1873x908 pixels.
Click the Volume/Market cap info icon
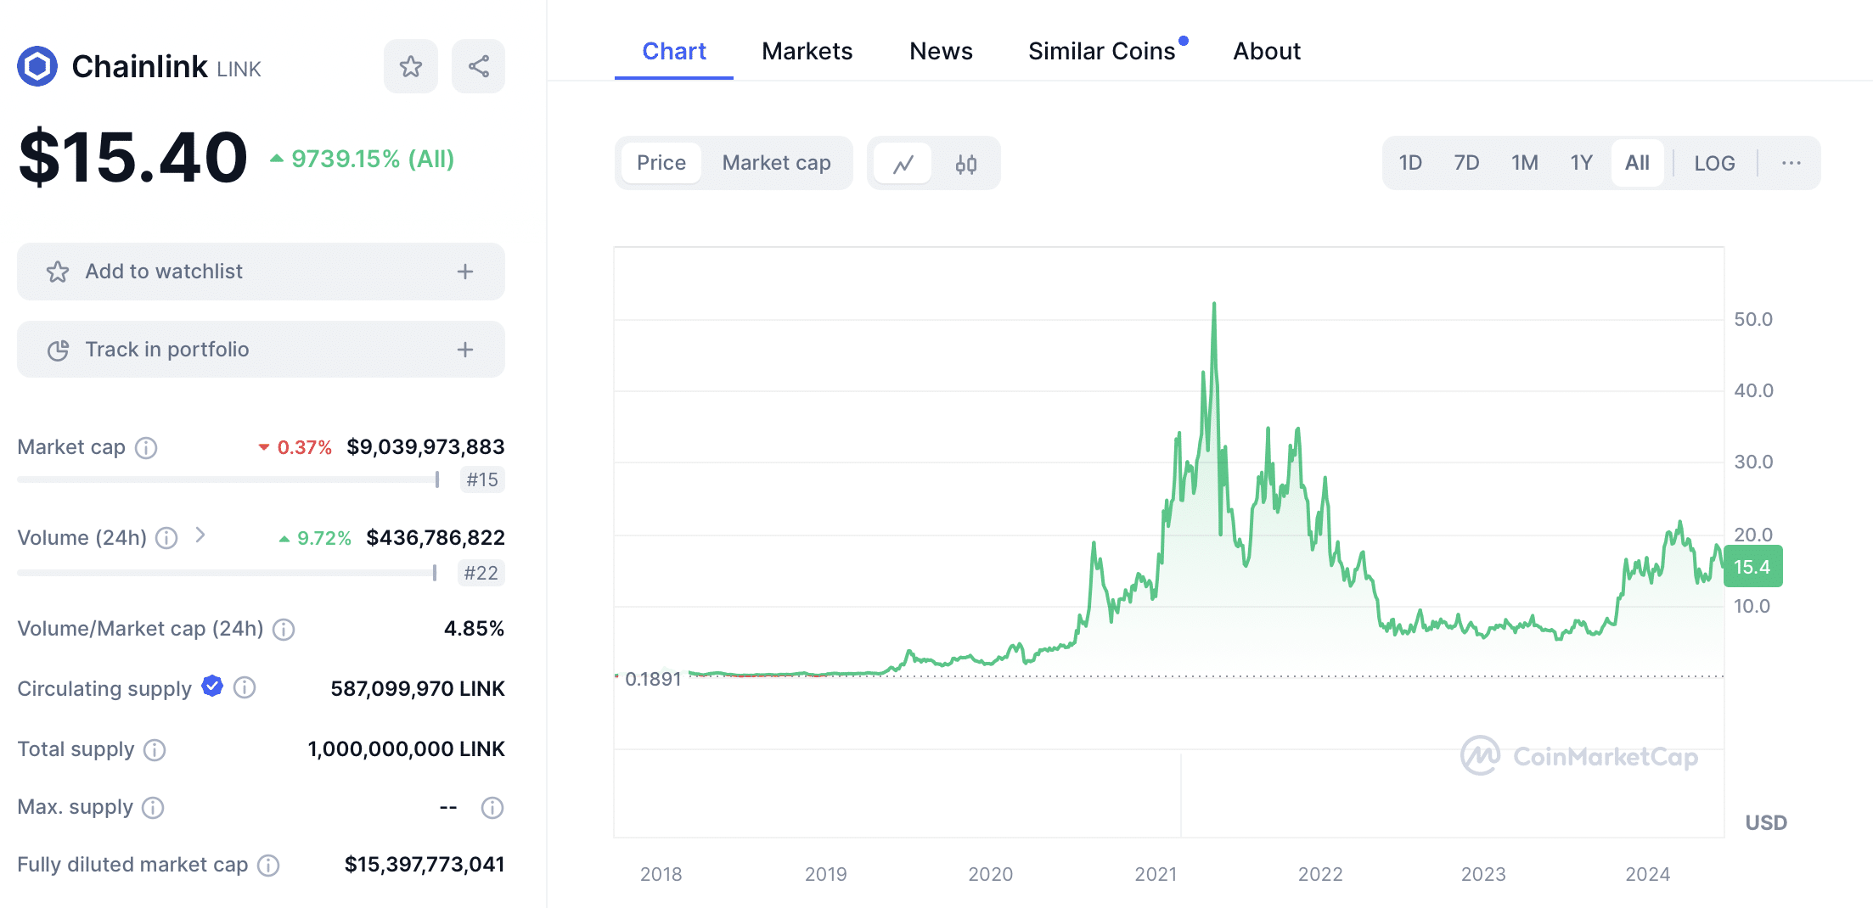point(284,629)
